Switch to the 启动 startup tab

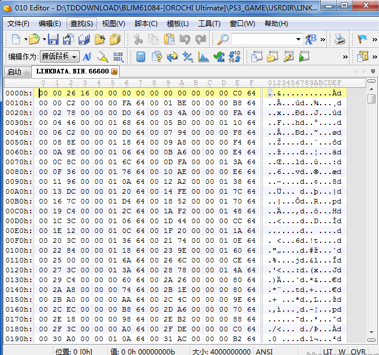click(14, 72)
